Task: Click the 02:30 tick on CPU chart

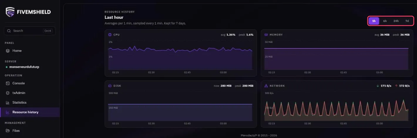Action: pyautogui.click(x=151, y=72)
